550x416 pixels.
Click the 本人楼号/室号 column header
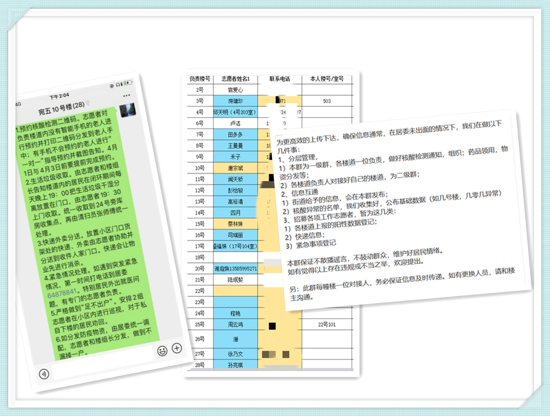327,79
